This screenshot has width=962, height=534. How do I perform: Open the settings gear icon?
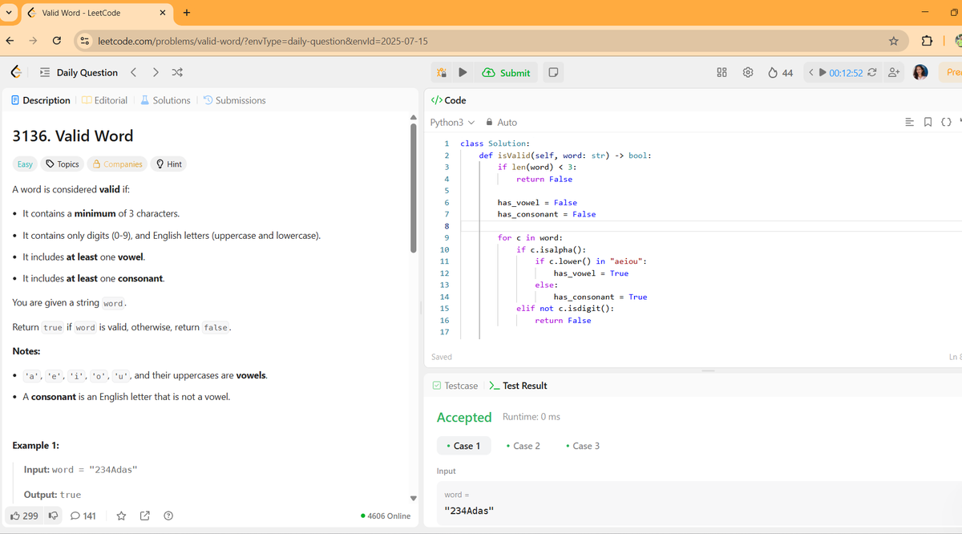point(748,72)
